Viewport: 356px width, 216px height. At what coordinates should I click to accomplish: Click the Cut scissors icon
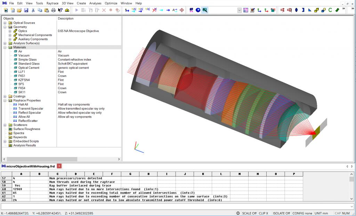pyautogui.click(x=33, y=10)
